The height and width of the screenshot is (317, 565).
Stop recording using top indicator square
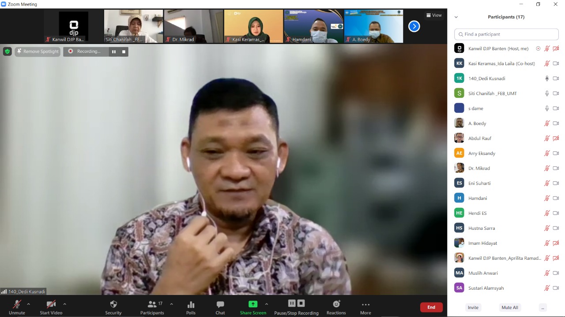click(124, 52)
